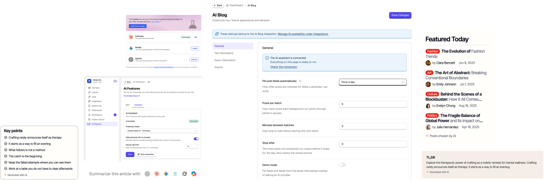Click the Save Changes button
Screen dimensions: 545x180
(400, 15)
